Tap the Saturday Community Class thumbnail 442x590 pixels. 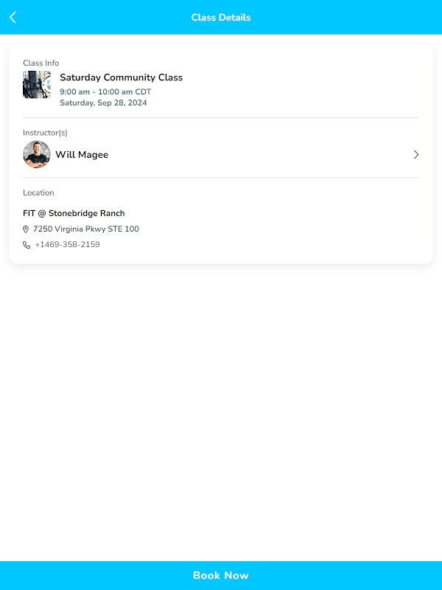point(37,85)
